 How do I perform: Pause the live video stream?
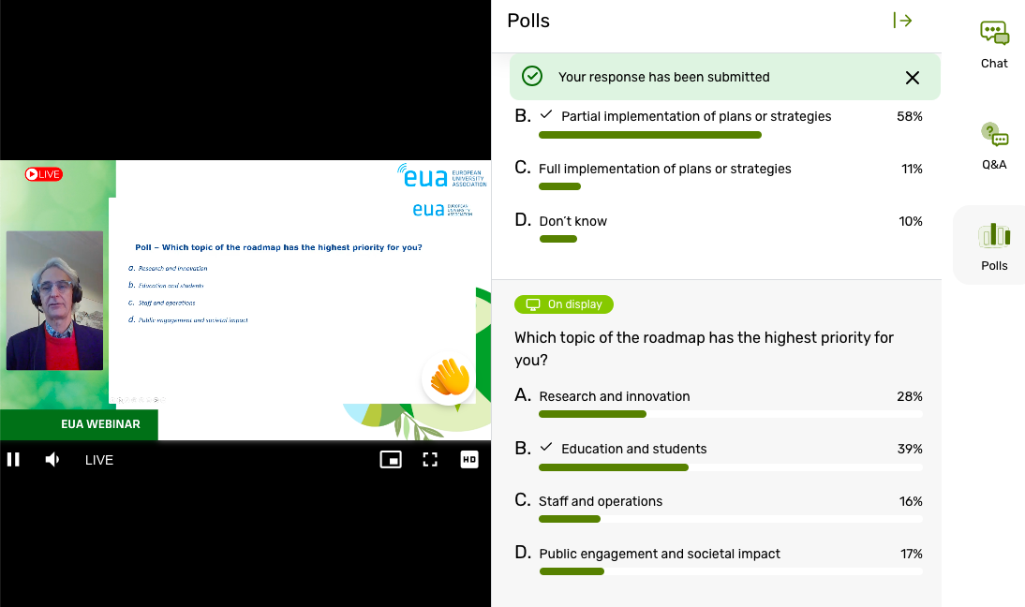coord(13,459)
